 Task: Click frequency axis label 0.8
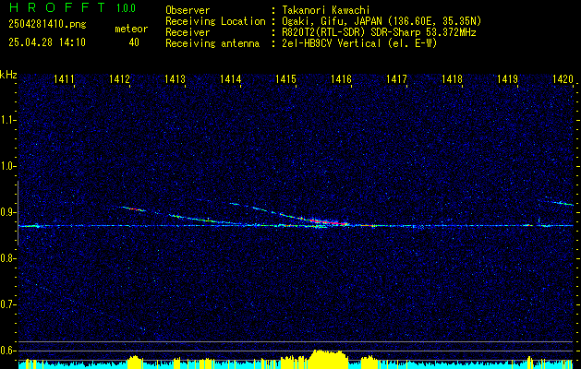(x=7, y=258)
